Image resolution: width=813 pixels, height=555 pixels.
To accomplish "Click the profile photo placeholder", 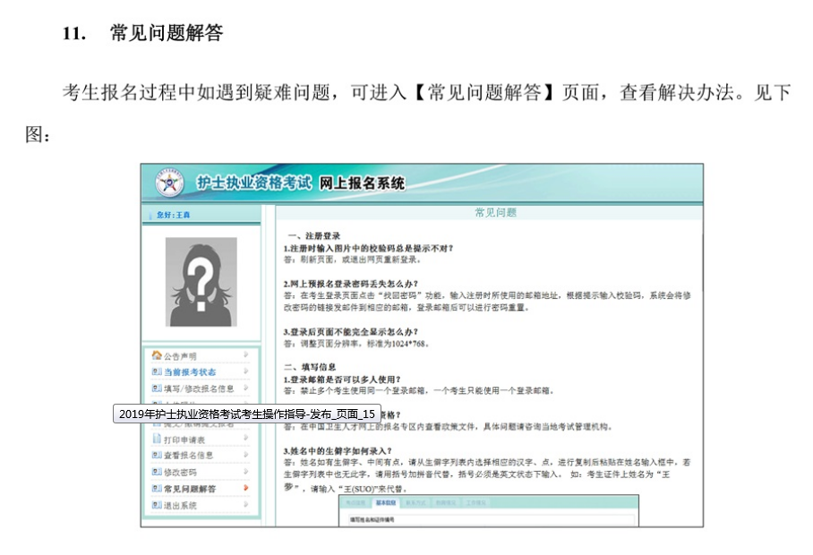I will (201, 281).
